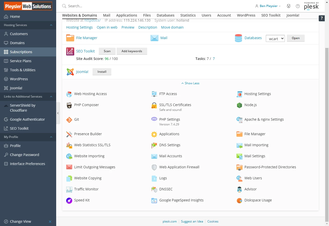
Task: Open the Mail Importing icon
Action: 239,145
